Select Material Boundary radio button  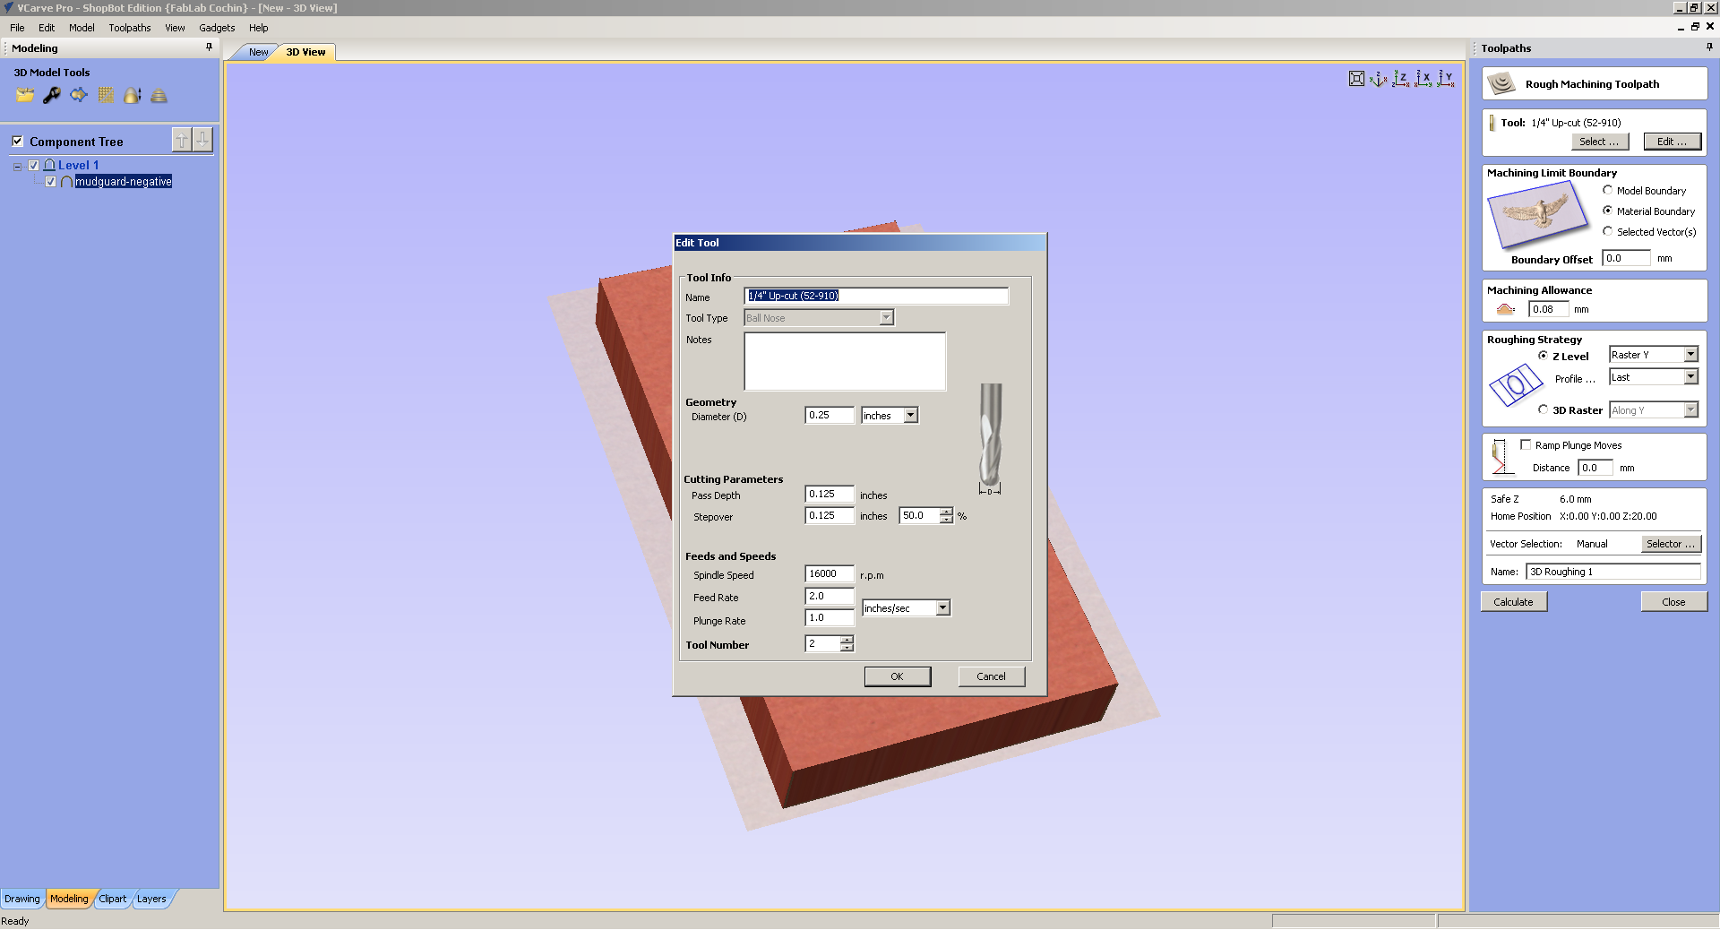coord(1608,211)
